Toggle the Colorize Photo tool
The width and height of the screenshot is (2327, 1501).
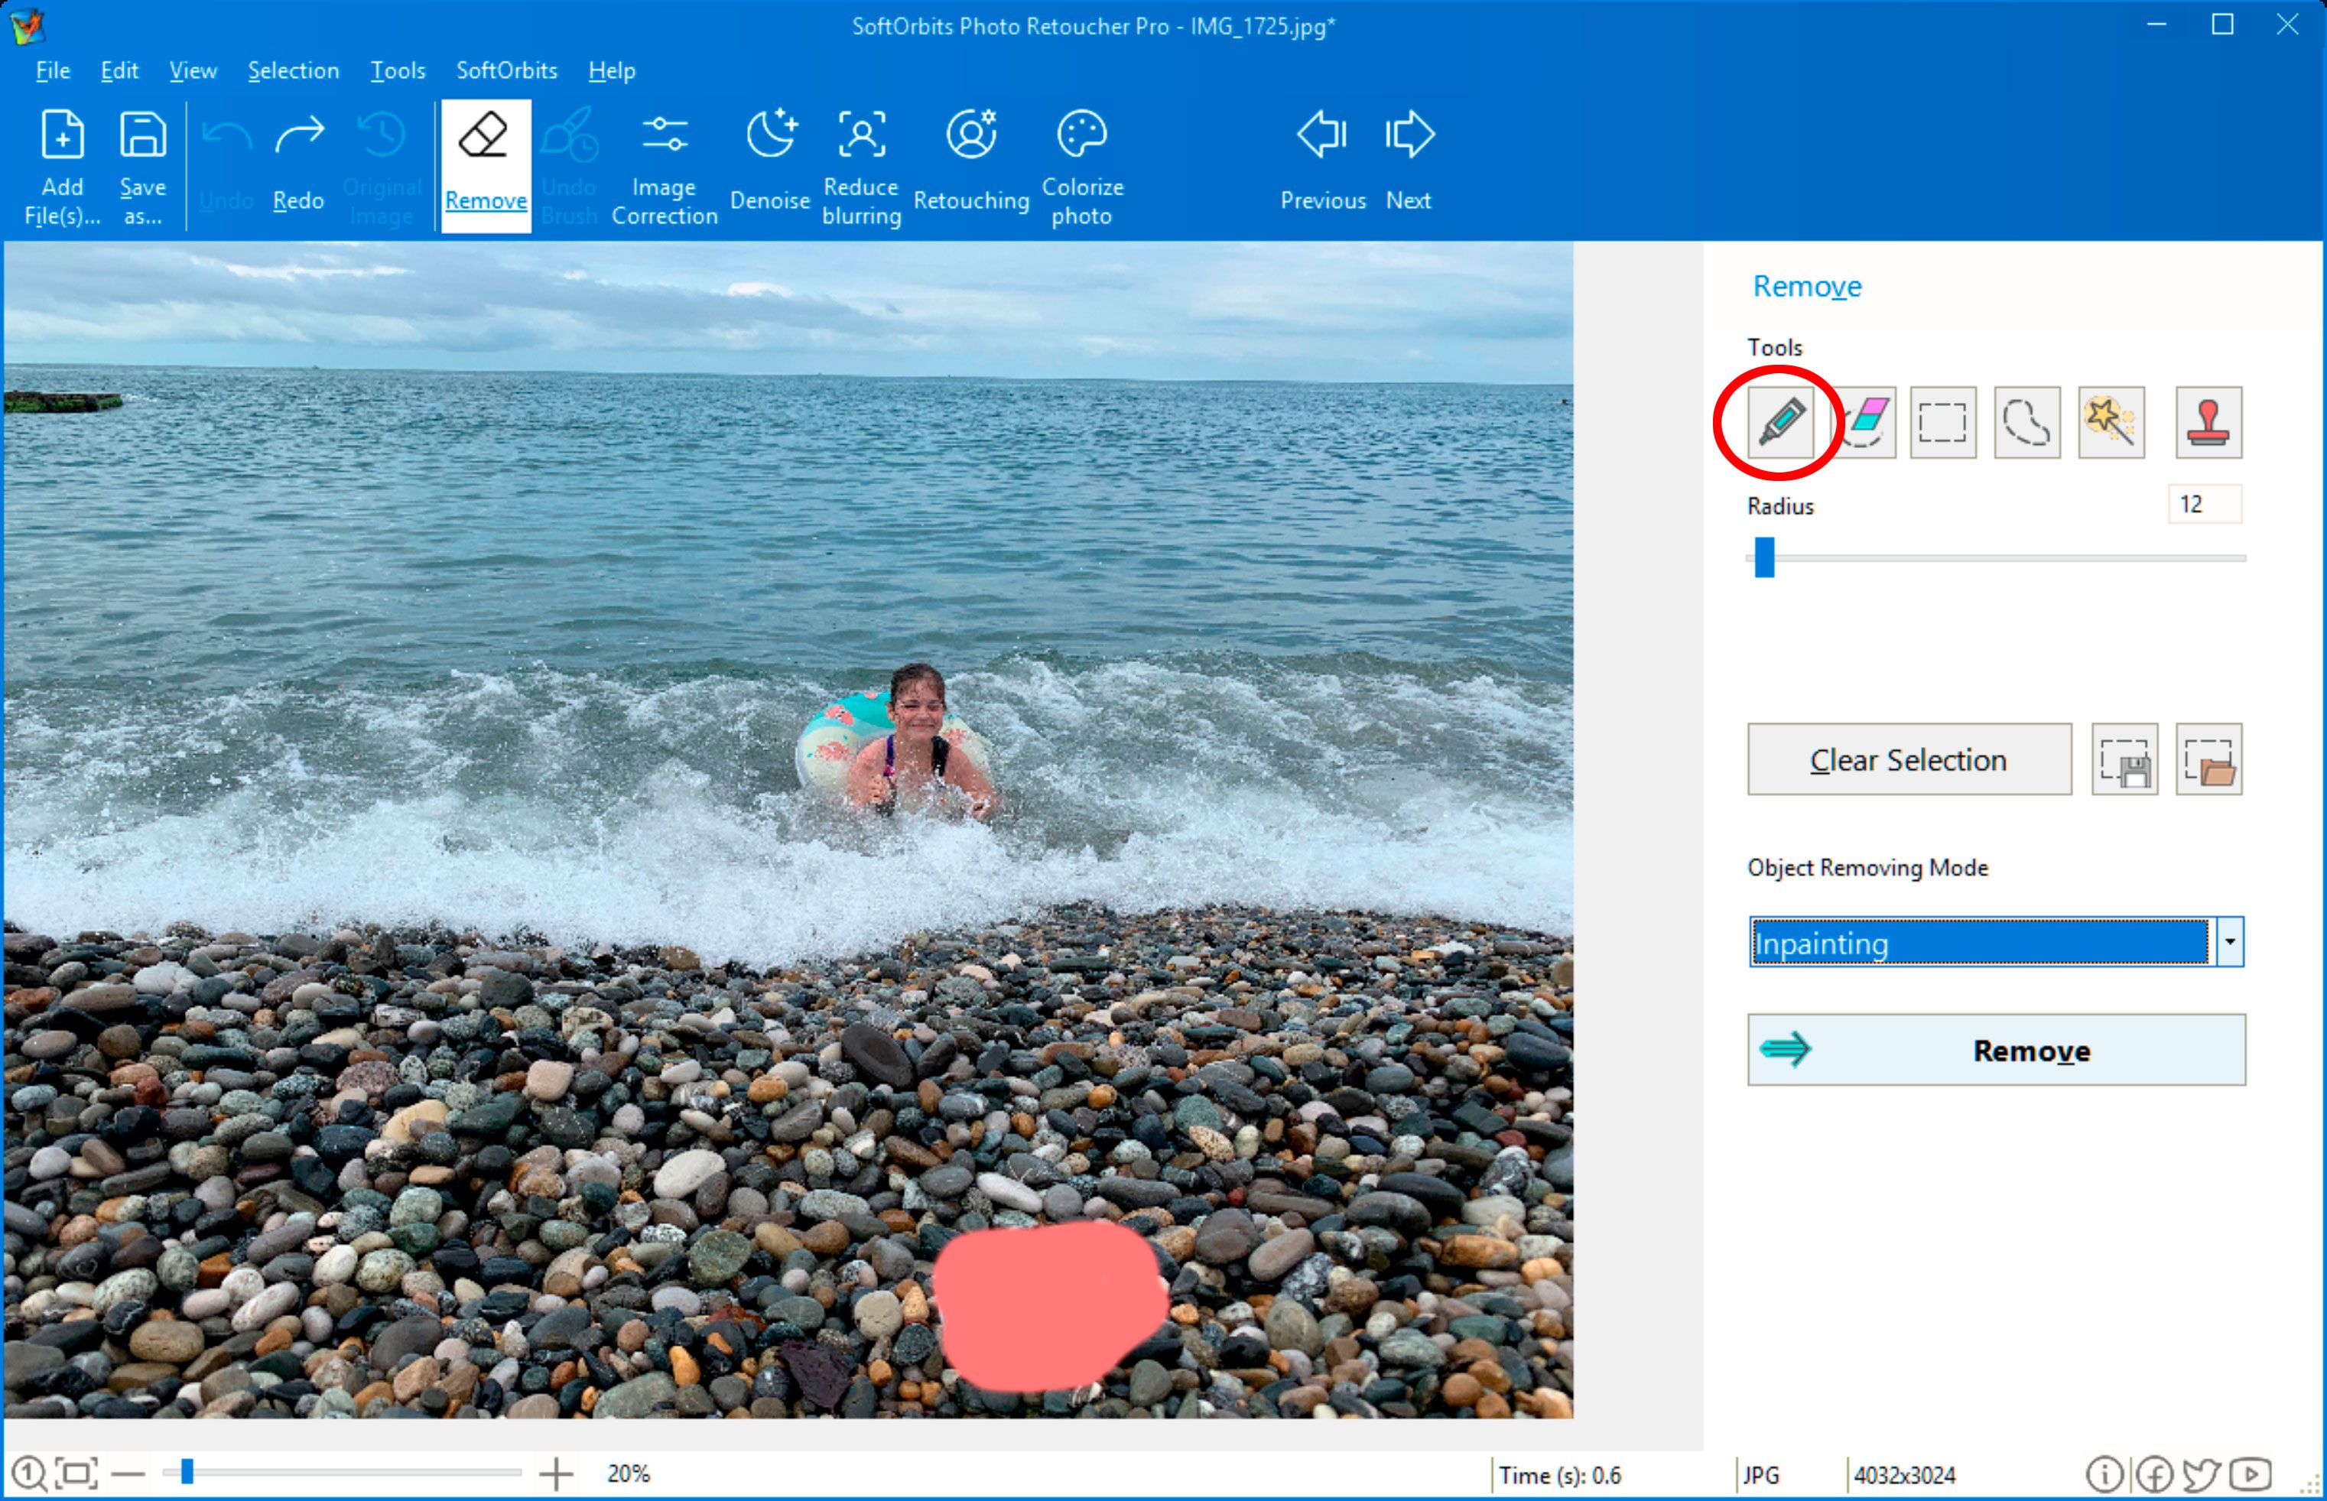pyautogui.click(x=1082, y=161)
